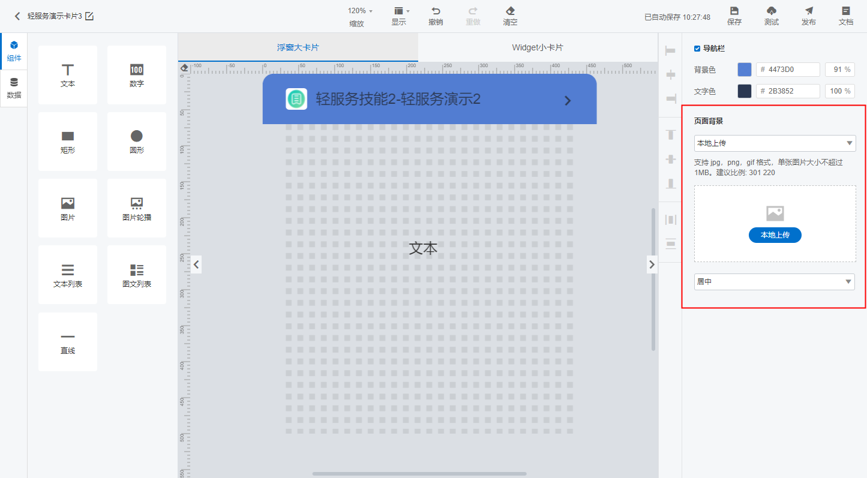This screenshot has width=867, height=478.
Task: Align vertical middle in the alignment toolbar
Action: coord(670,159)
